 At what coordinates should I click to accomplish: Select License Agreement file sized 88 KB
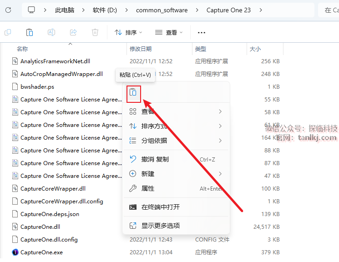pos(71,151)
